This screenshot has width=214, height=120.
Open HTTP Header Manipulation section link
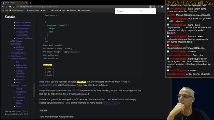pyautogui.click(x=16, y=43)
